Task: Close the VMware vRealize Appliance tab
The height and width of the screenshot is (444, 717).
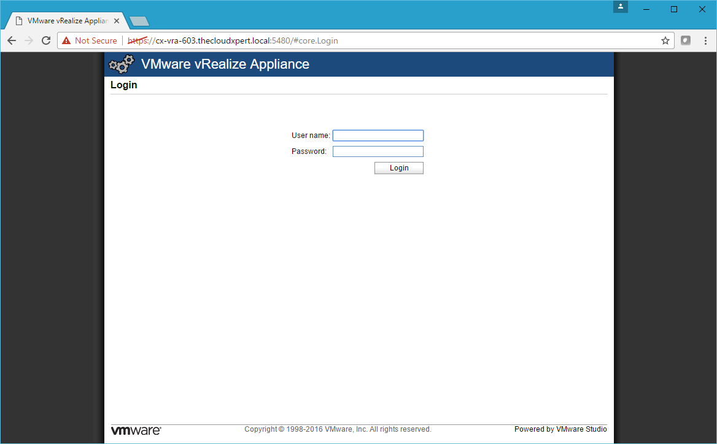Action: click(117, 20)
